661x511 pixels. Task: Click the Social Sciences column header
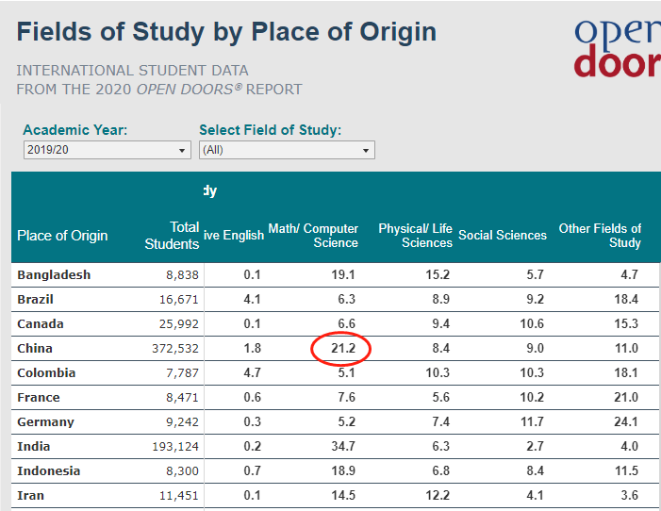(x=503, y=235)
